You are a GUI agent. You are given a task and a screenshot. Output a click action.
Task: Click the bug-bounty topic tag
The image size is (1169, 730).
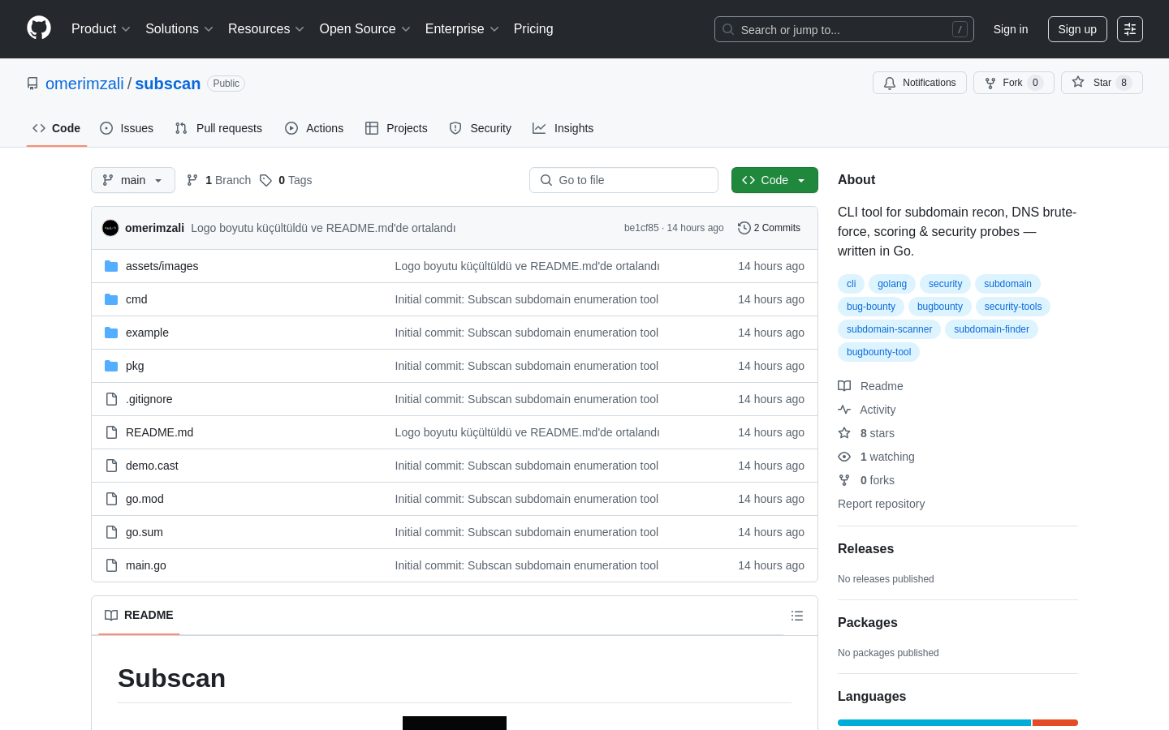871,307
